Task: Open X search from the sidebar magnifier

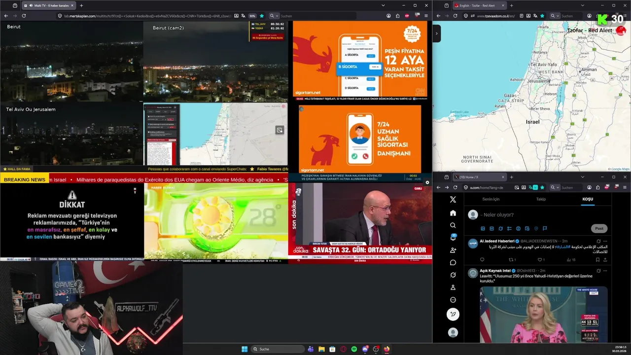Action: pyautogui.click(x=453, y=225)
